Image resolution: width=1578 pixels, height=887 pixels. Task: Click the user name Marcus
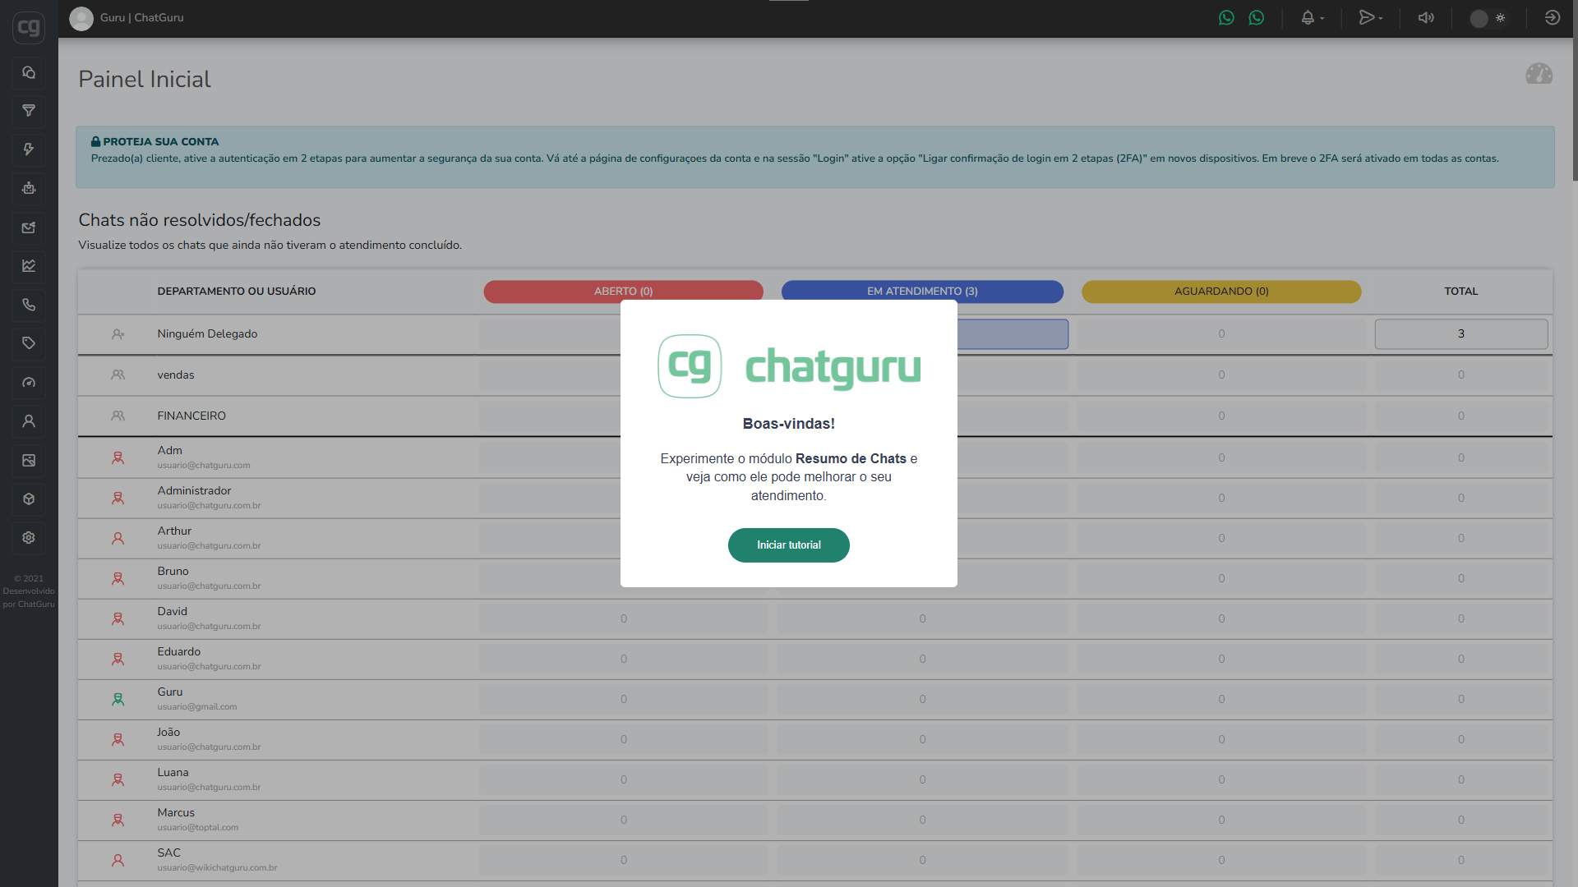click(x=176, y=812)
